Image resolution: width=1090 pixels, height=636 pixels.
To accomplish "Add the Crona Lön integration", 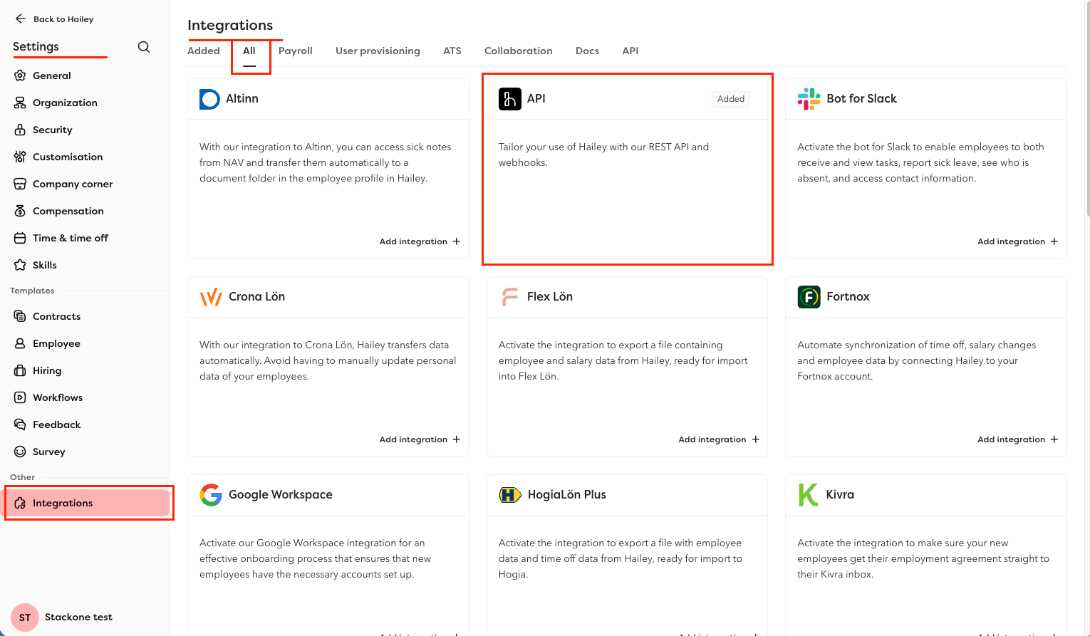I will pos(420,439).
